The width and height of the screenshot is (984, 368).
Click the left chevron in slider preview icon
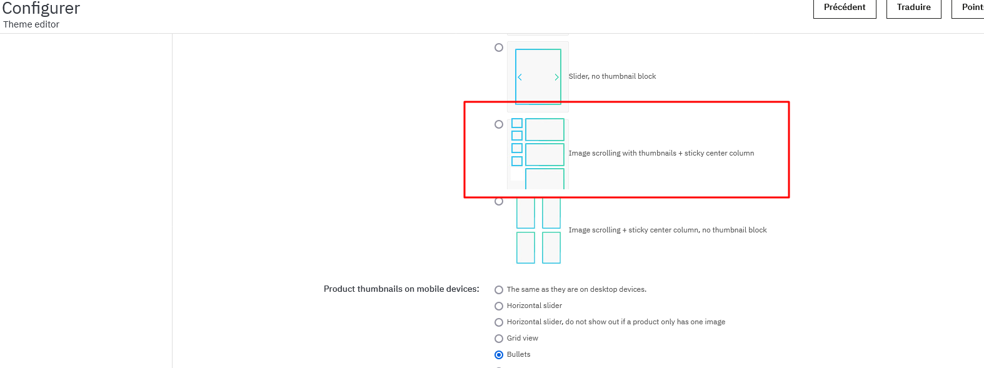520,77
